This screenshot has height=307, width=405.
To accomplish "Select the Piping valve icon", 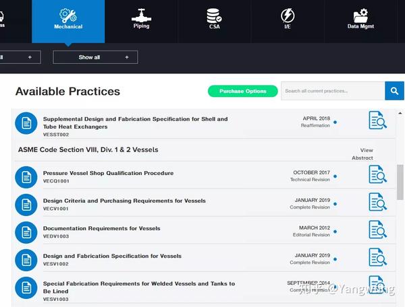I will (x=141, y=15).
